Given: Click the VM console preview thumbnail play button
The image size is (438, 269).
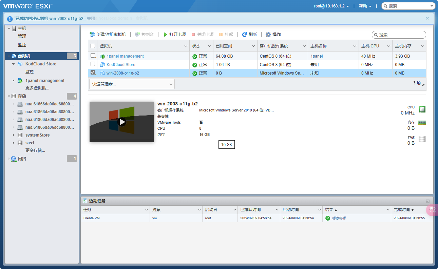Looking at the screenshot, I should click(122, 122).
